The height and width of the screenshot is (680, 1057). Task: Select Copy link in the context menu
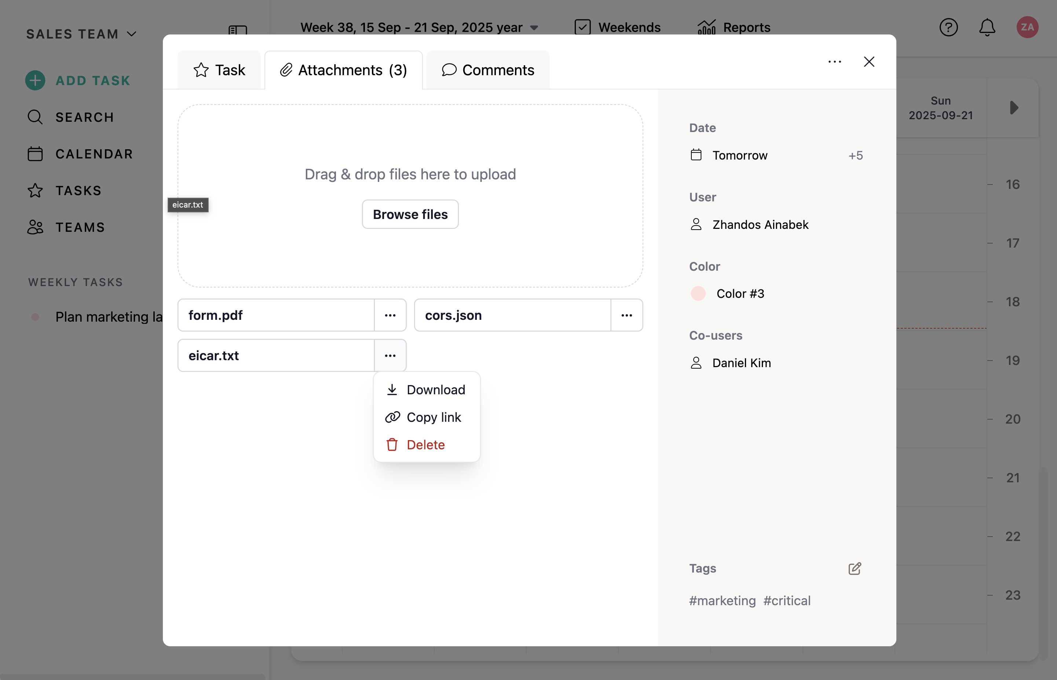click(x=433, y=417)
